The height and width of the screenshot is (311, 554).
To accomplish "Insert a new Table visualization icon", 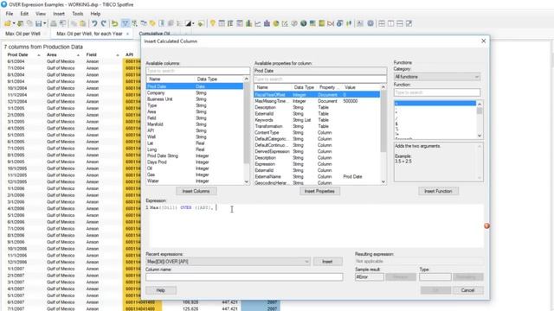I will (222, 23).
